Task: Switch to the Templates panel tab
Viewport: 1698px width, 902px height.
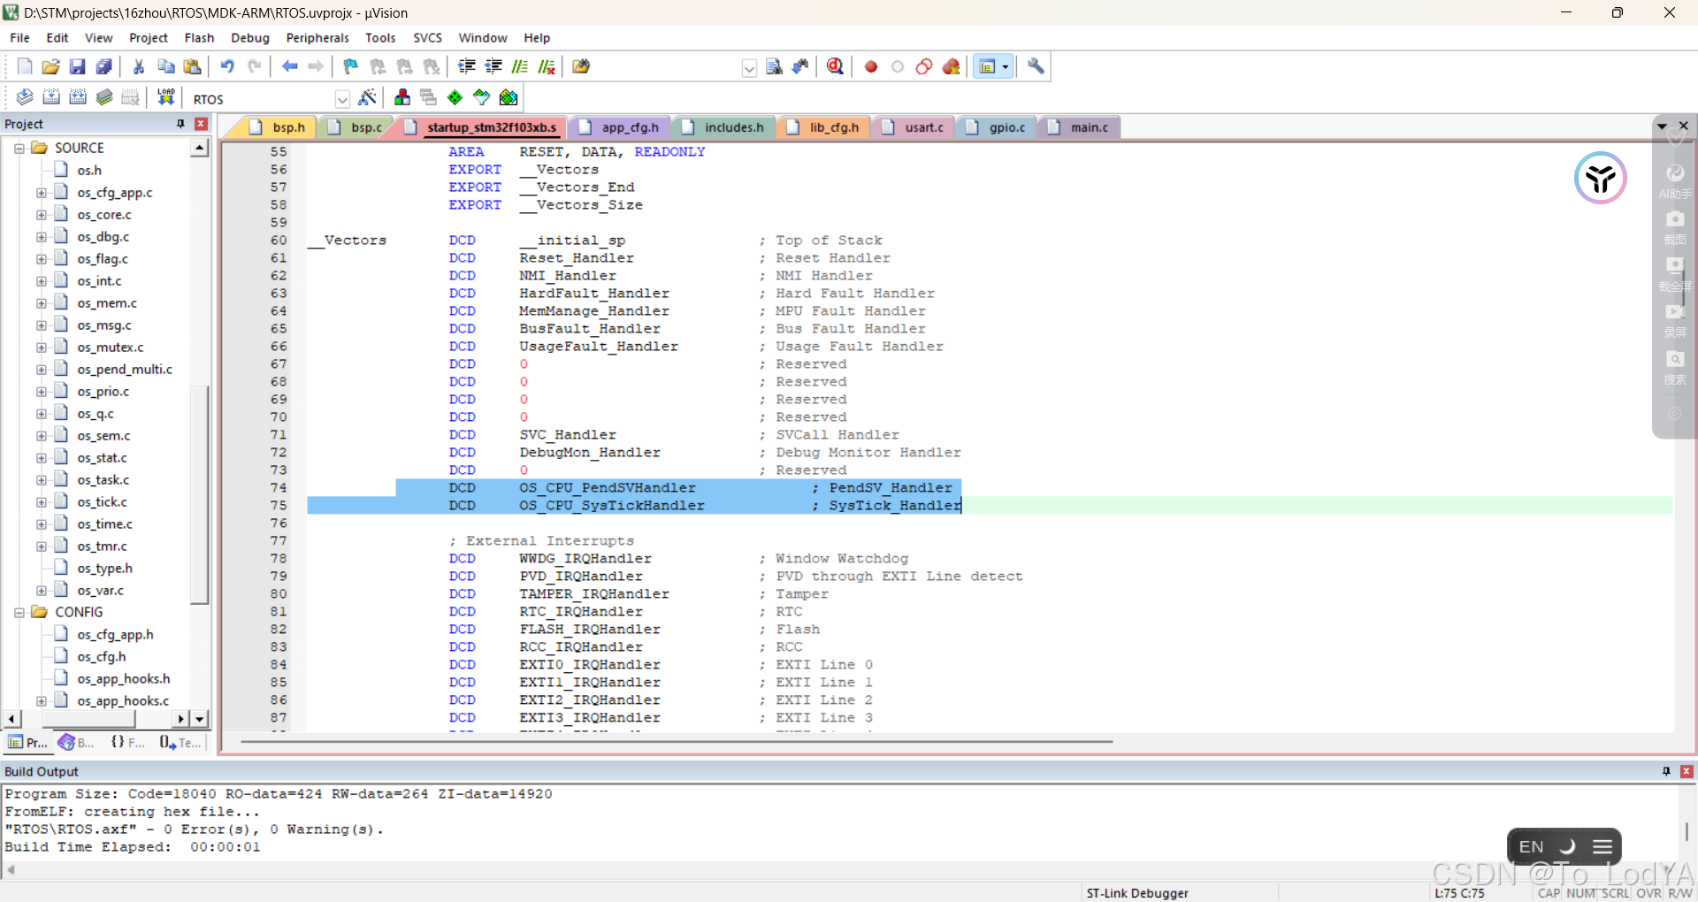Action: (180, 743)
